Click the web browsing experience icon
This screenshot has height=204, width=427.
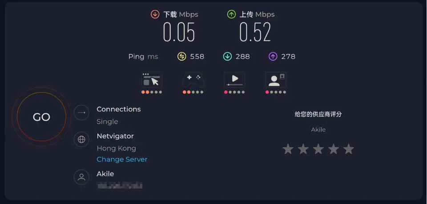pyautogui.click(x=152, y=80)
